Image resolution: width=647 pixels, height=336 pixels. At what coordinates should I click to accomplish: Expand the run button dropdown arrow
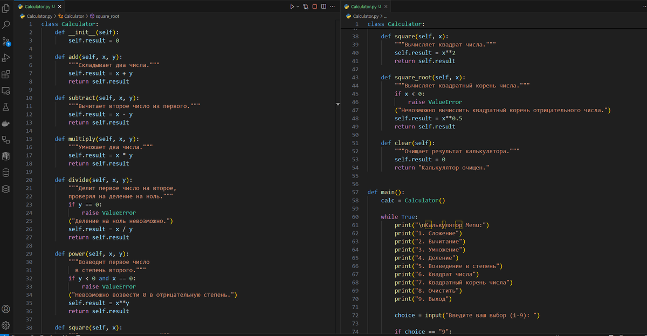pos(298,6)
